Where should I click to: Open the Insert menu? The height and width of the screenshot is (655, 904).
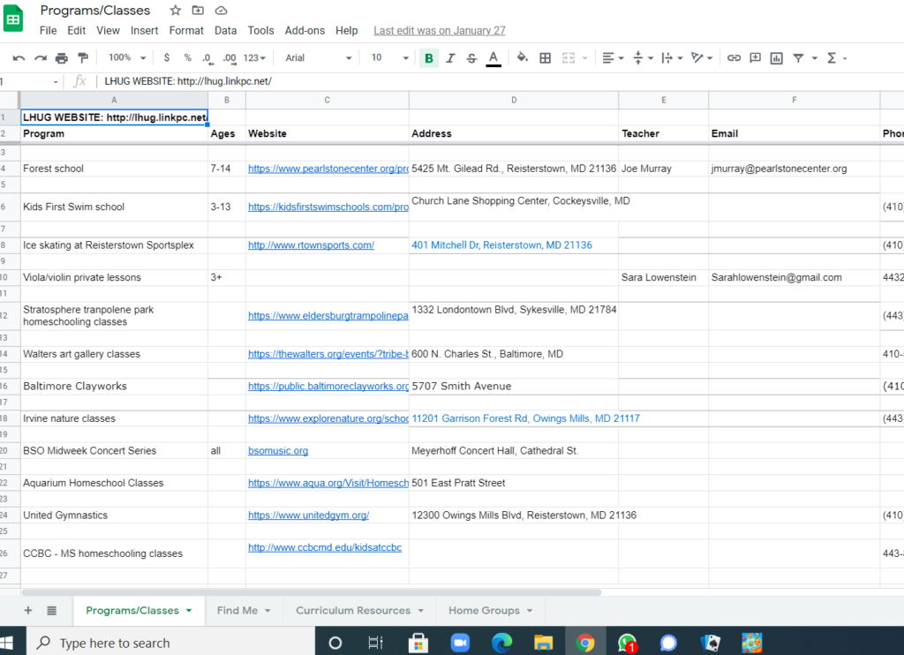(144, 31)
